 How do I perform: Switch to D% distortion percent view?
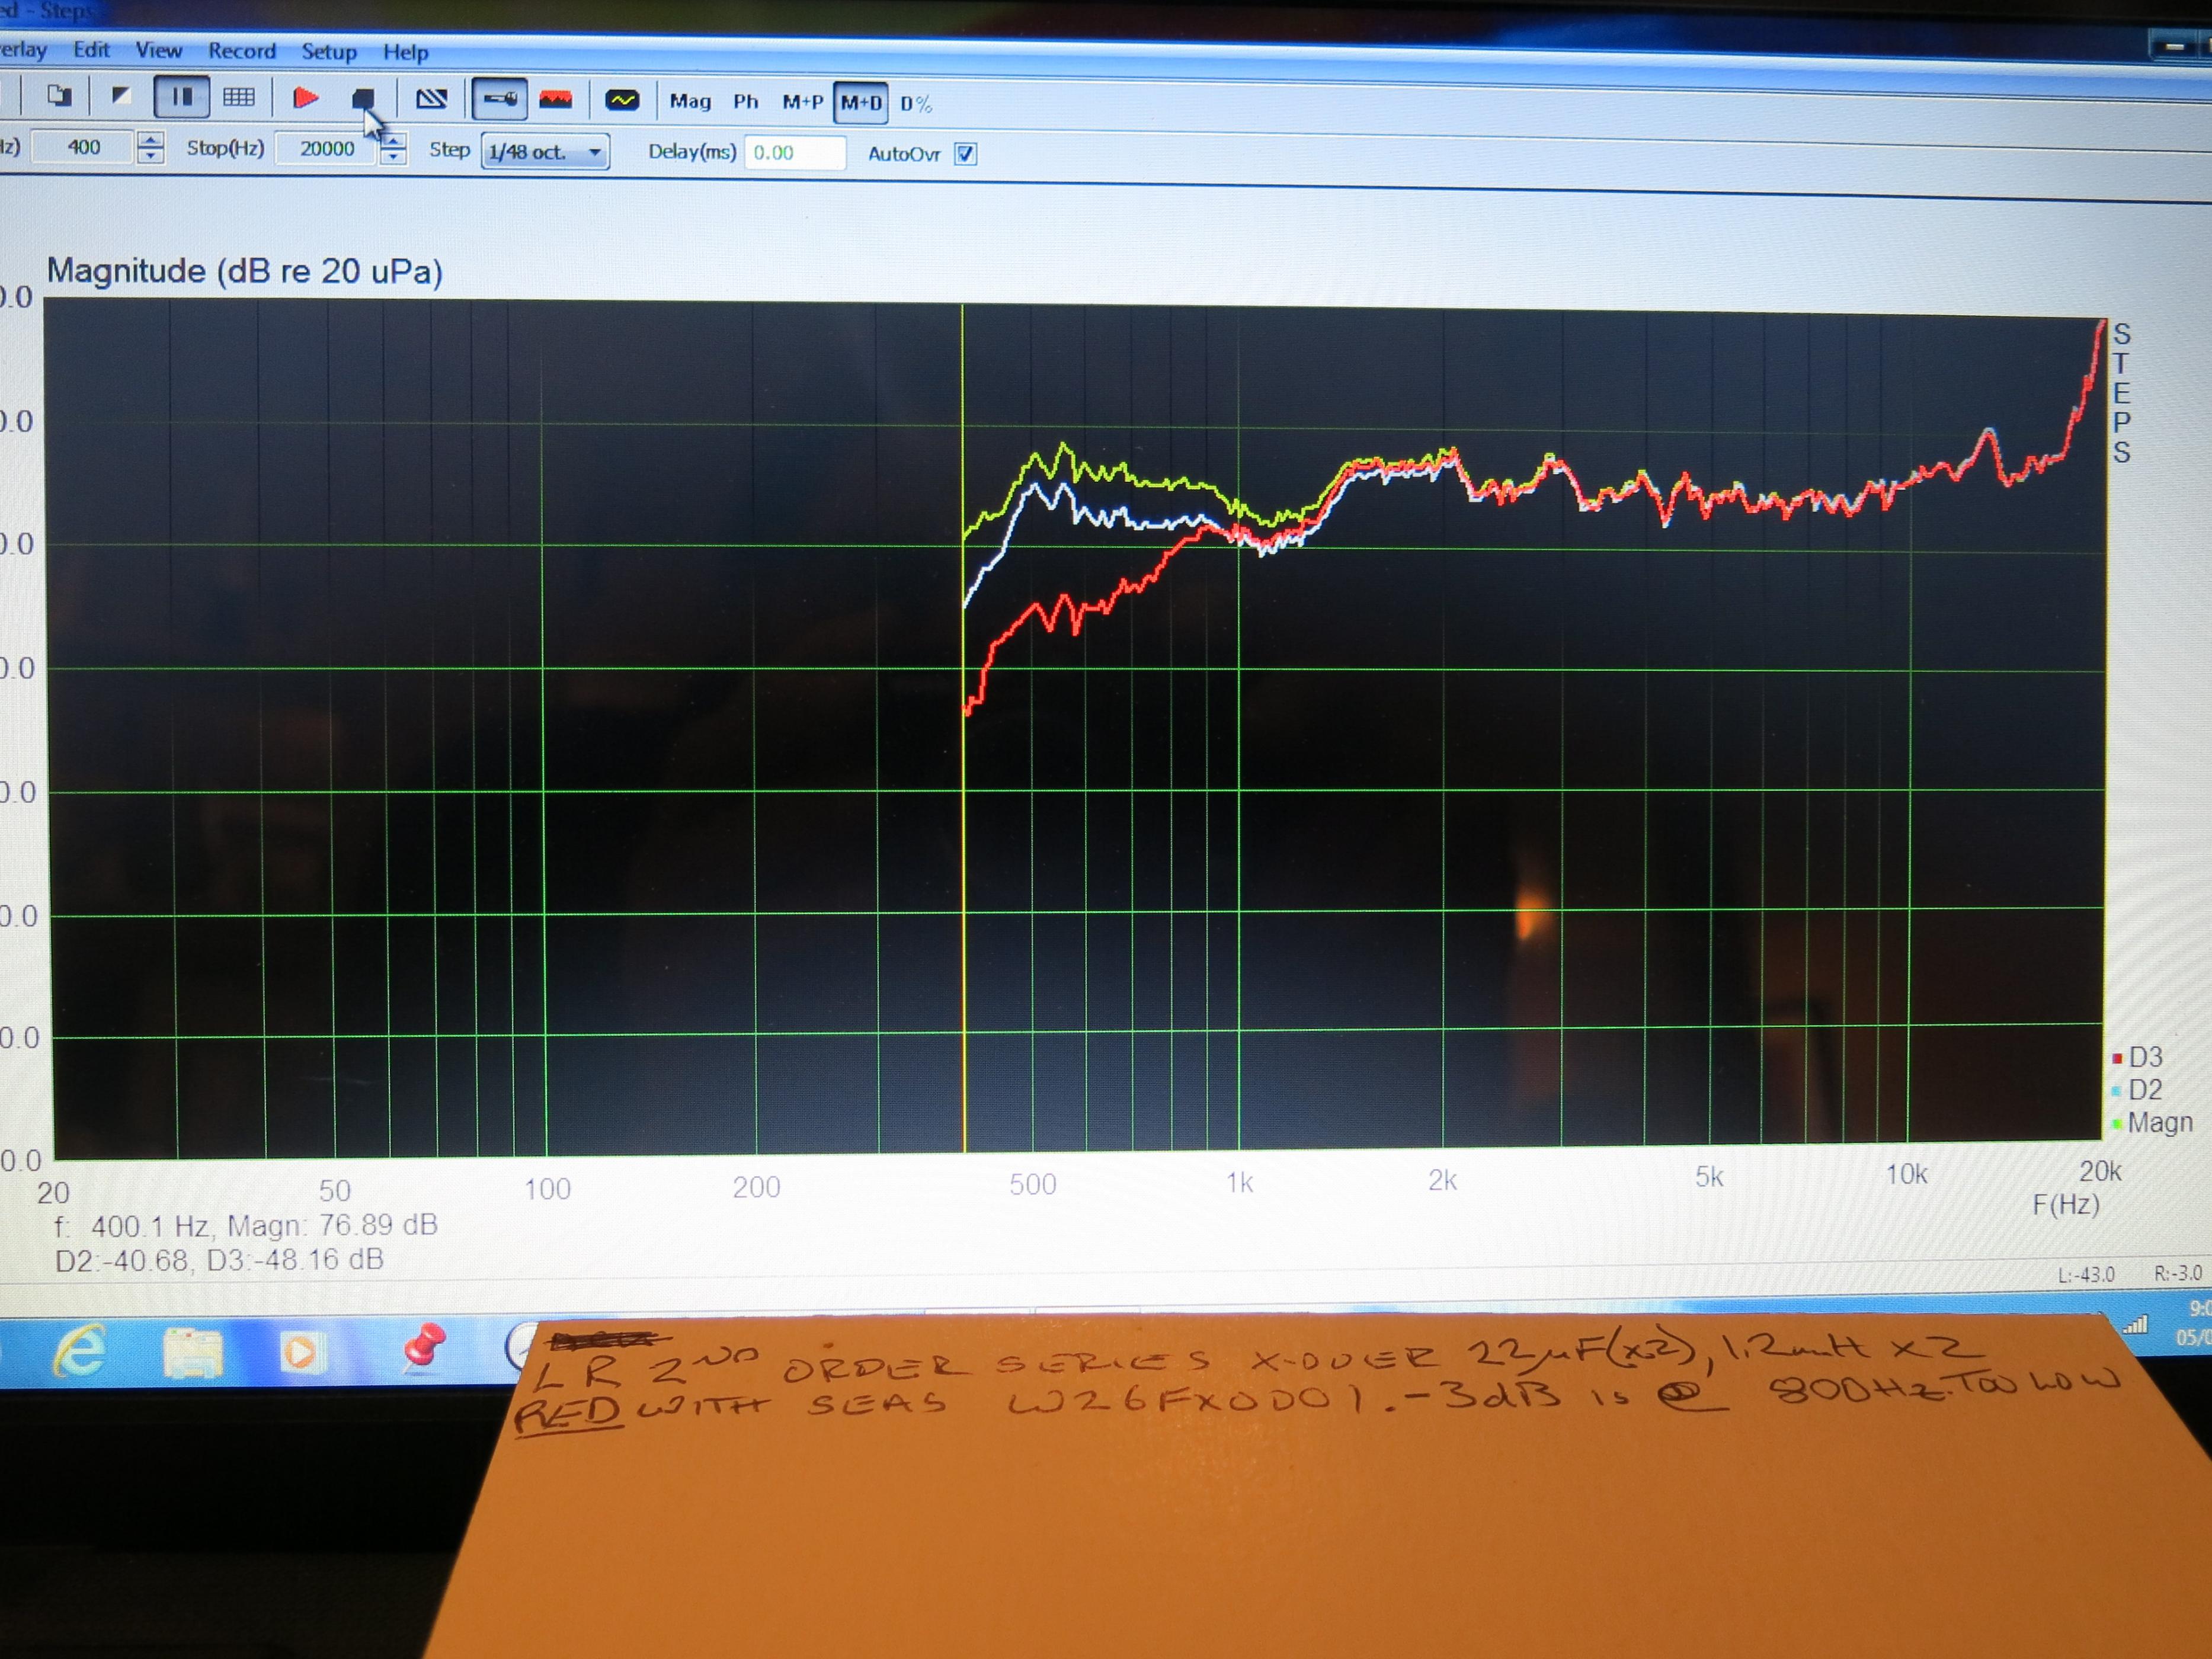pyautogui.click(x=916, y=104)
